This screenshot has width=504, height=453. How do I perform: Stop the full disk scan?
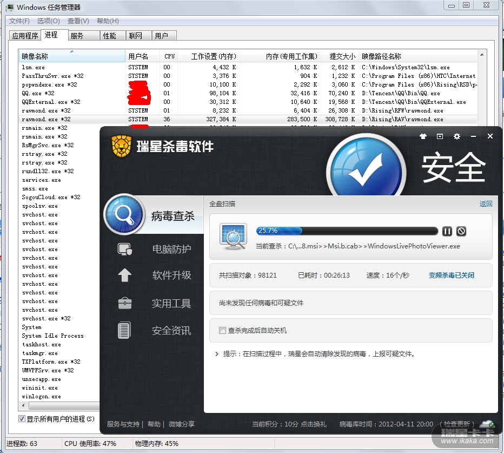(461, 231)
